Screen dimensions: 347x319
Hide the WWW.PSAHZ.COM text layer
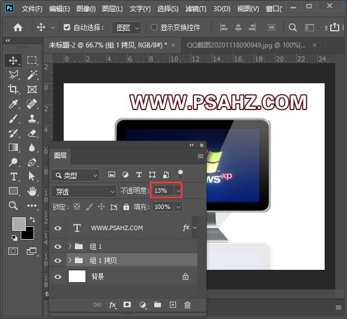(58, 228)
